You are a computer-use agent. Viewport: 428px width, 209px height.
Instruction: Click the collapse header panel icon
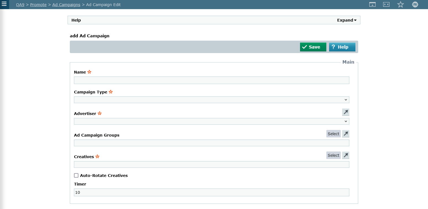tap(372, 4)
